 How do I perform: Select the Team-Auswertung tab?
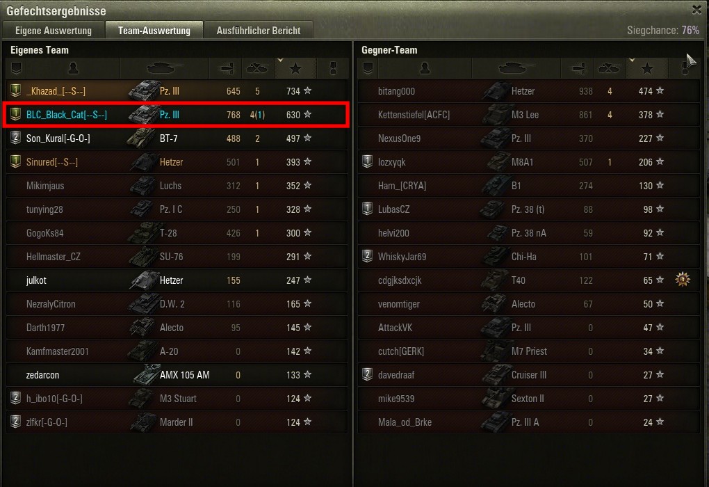click(x=154, y=31)
